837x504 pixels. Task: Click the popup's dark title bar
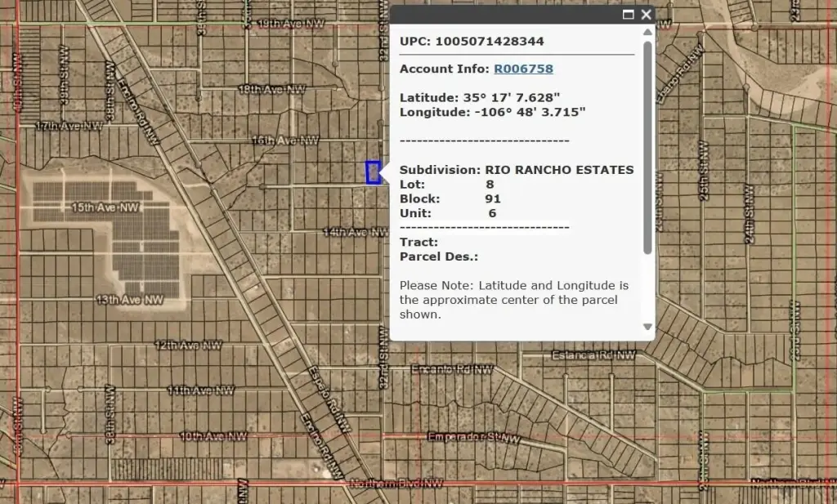tap(507, 15)
